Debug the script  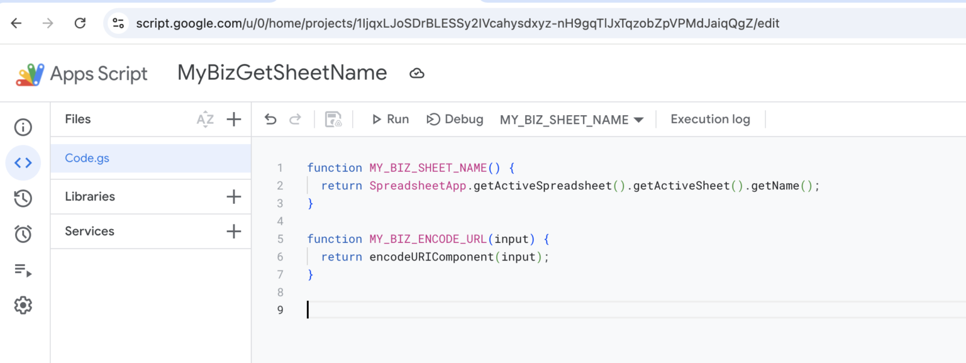click(x=455, y=119)
